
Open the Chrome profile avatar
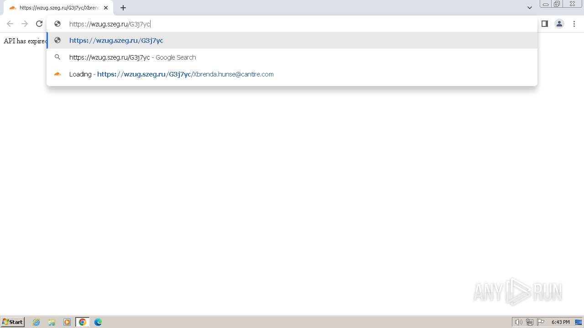coord(559,24)
